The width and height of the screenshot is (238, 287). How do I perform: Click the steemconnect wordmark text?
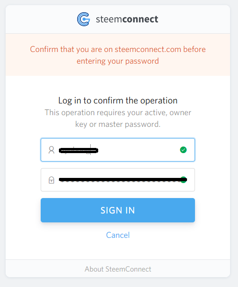[127, 19]
